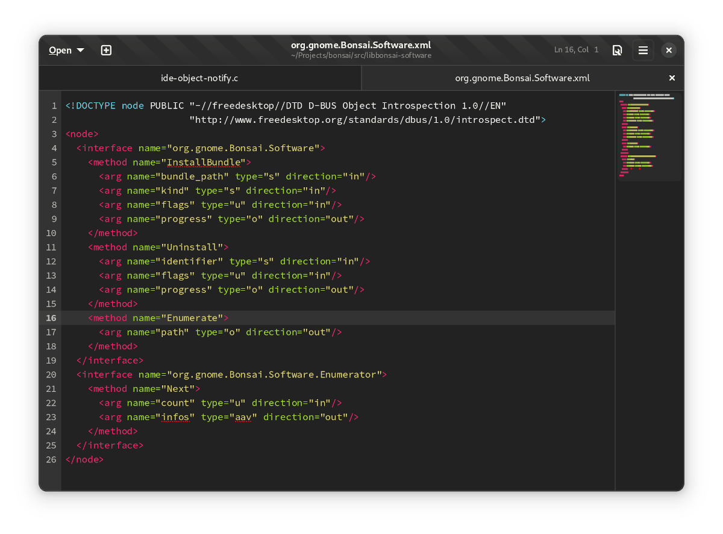The width and height of the screenshot is (723, 534).
Task: Click the file title in the header bar
Action: [361, 46]
